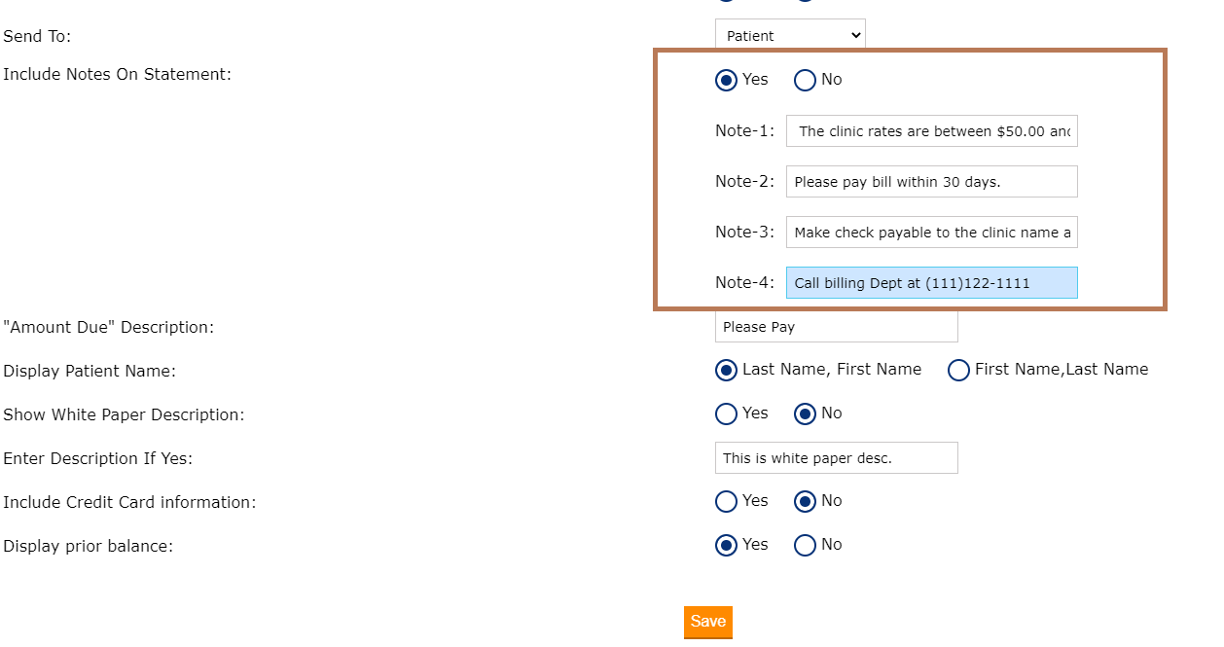Enable Show White Paper Description with Yes

coord(726,413)
